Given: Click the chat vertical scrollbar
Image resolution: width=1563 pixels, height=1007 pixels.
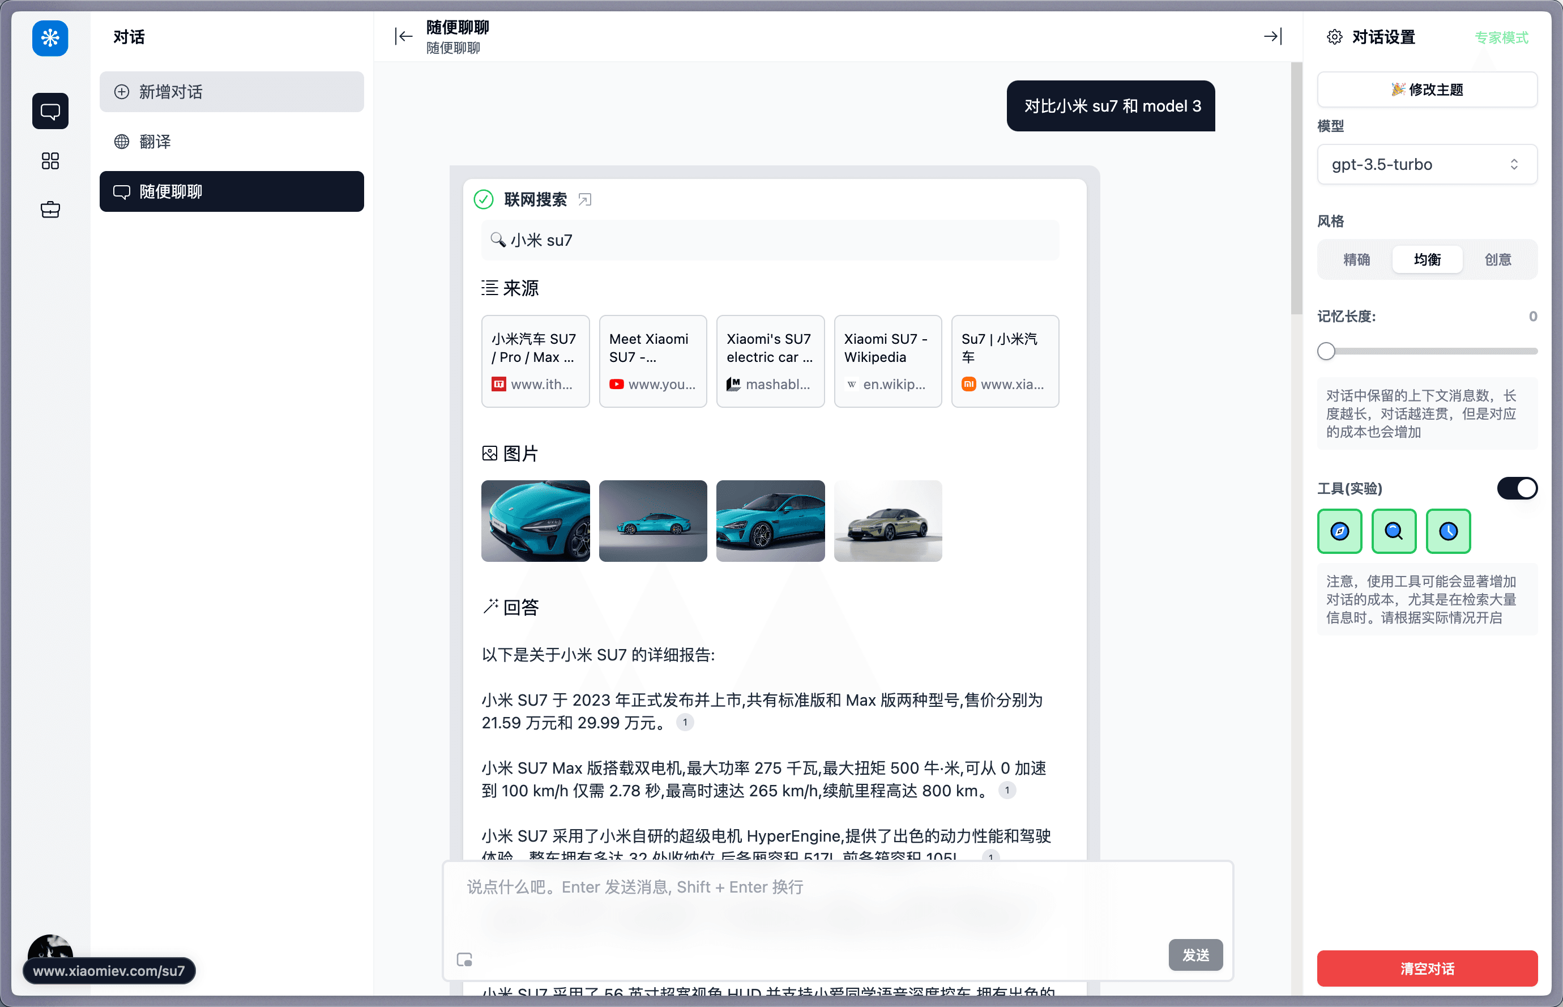Looking at the screenshot, I should click(x=1296, y=189).
